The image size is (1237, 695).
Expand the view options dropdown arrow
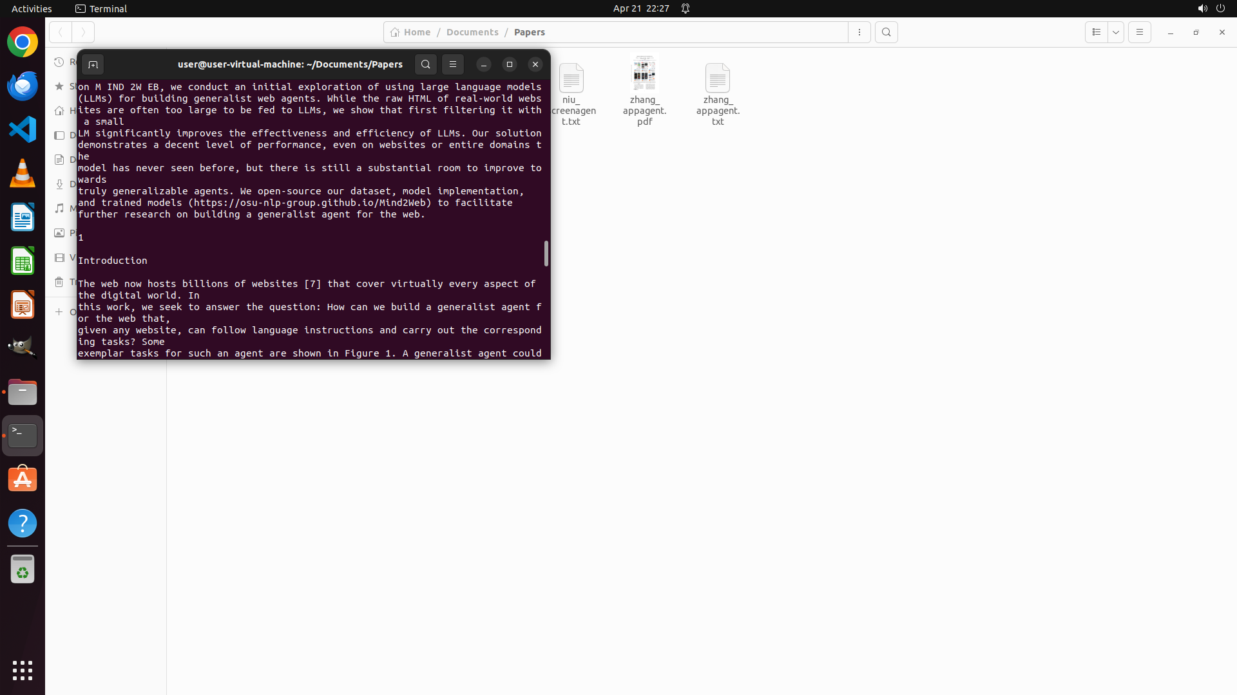point(1116,32)
